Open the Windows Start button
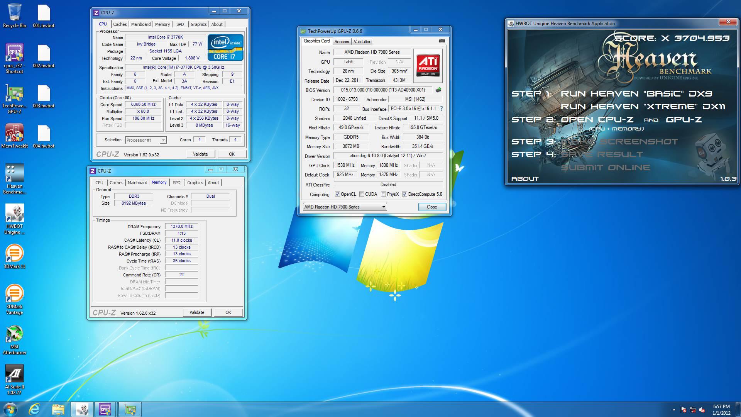 point(10,409)
